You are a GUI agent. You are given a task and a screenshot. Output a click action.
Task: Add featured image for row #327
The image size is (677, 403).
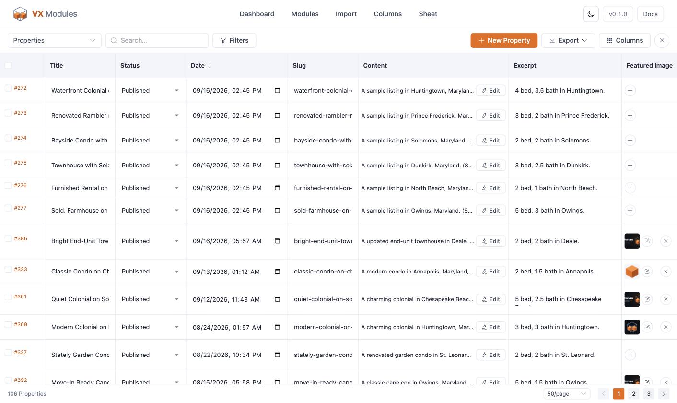pos(630,355)
